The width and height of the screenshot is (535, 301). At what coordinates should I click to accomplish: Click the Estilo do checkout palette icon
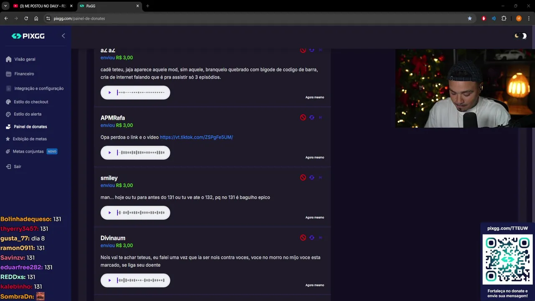point(8,102)
